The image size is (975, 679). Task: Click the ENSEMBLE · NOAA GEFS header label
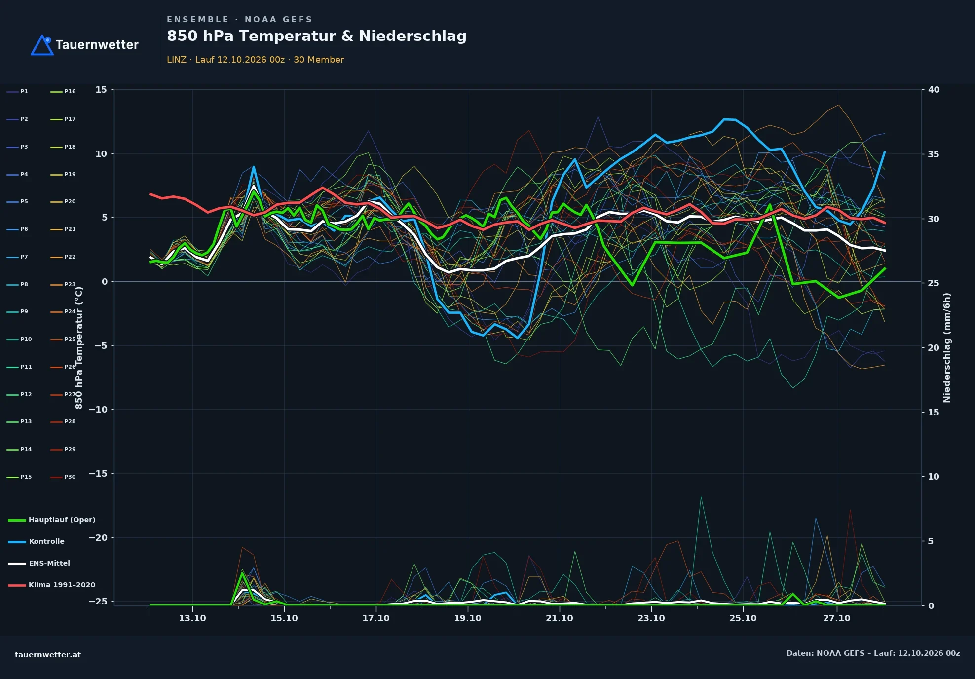tap(239, 19)
